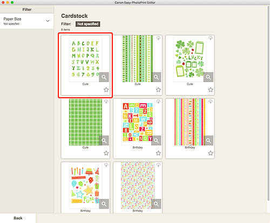Image resolution: width=270 pixels, height=223 pixels.
Task: Select the Lucky clover stickers thumbnail
Action: [x=190, y=59]
